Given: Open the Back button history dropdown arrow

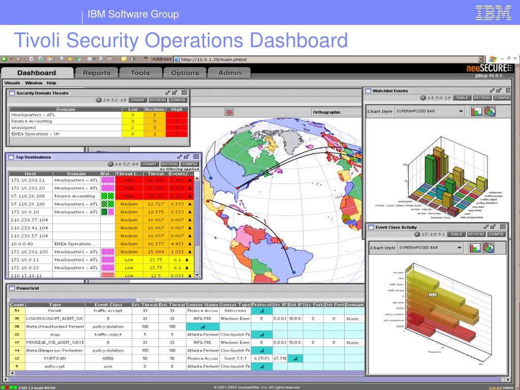Looking at the screenshot, I should (x=11, y=59).
